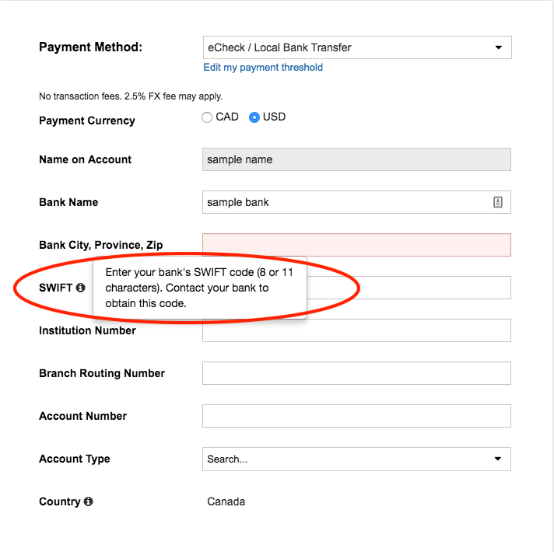Screen dimensions: 554x552
Task: Open the Payment Method dropdown
Action: click(357, 47)
